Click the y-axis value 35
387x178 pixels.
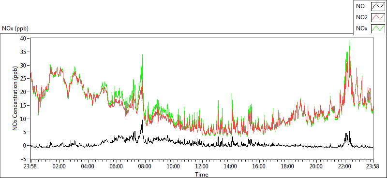pyautogui.click(x=23, y=52)
